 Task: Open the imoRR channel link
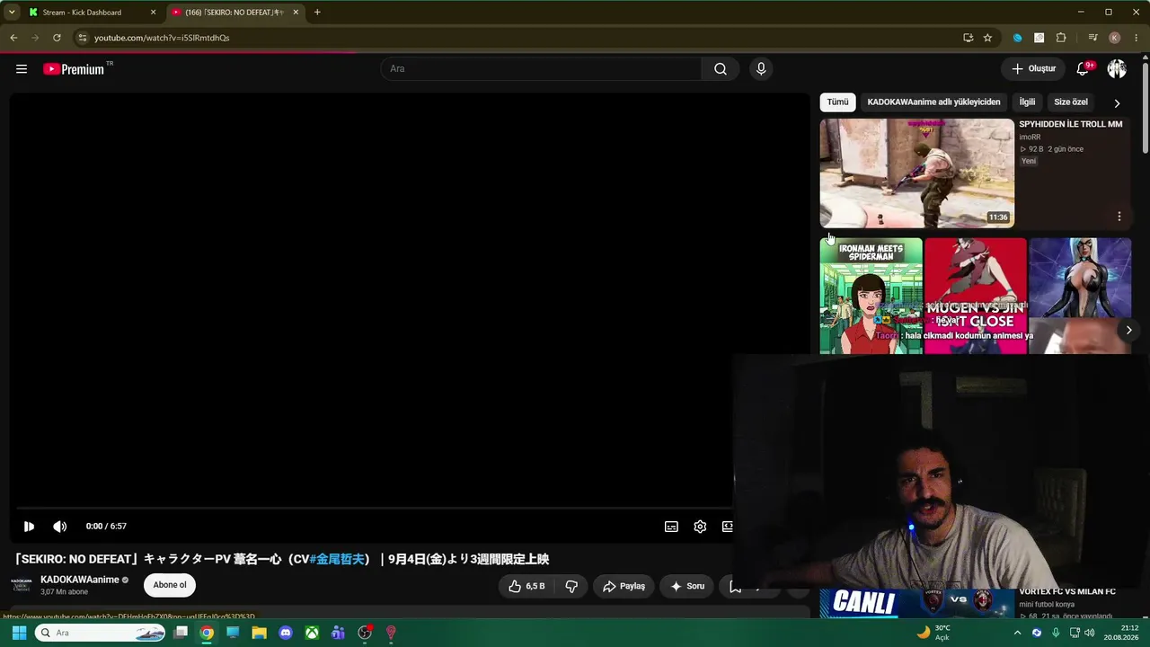point(1030,137)
